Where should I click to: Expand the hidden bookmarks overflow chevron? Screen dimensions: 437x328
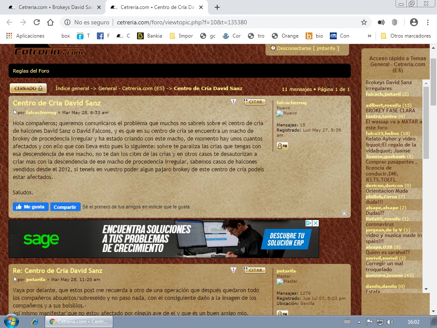[x=369, y=36]
